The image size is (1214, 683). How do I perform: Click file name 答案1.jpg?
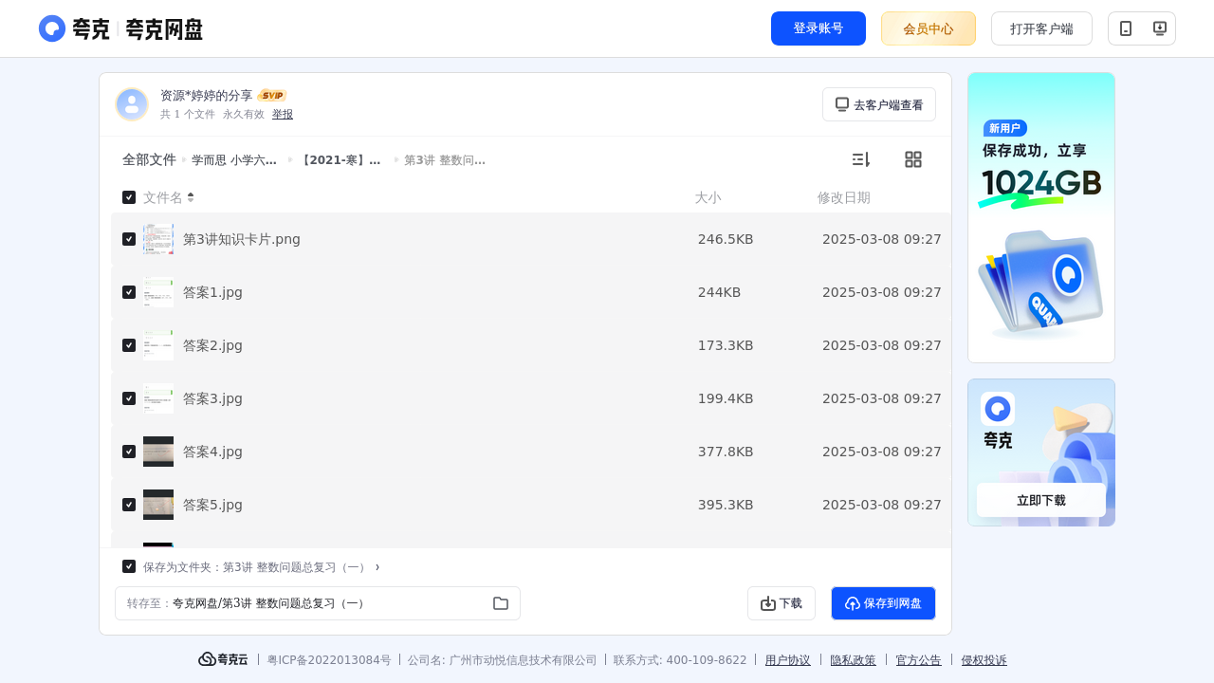[212, 292]
